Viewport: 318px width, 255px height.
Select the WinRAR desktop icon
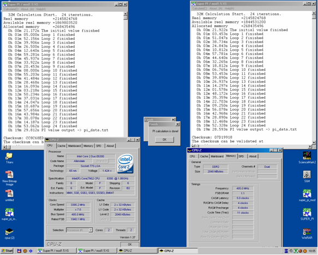[307, 234]
